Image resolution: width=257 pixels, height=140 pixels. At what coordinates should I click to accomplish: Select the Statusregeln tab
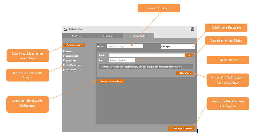pyautogui.click(x=139, y=36)
